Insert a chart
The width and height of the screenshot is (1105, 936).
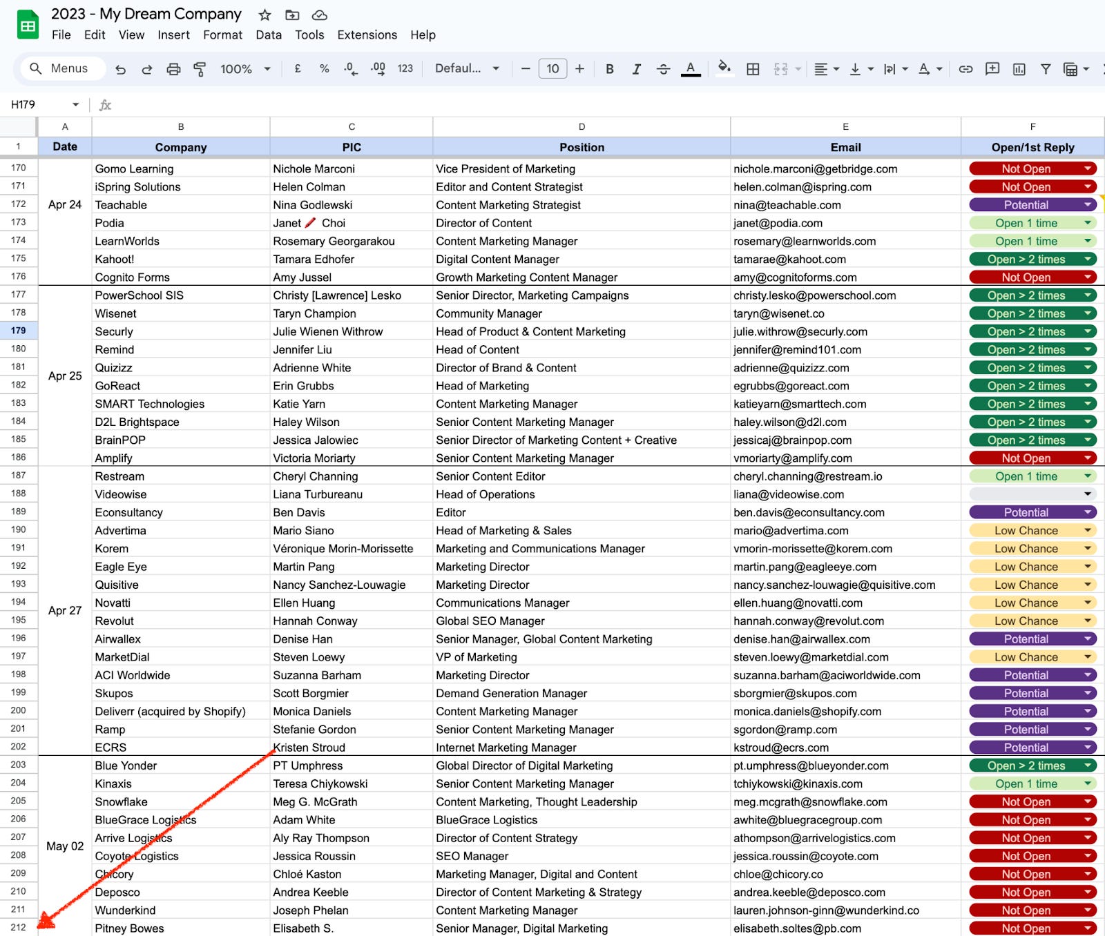pyautogui.click(x=1019, y=69)
